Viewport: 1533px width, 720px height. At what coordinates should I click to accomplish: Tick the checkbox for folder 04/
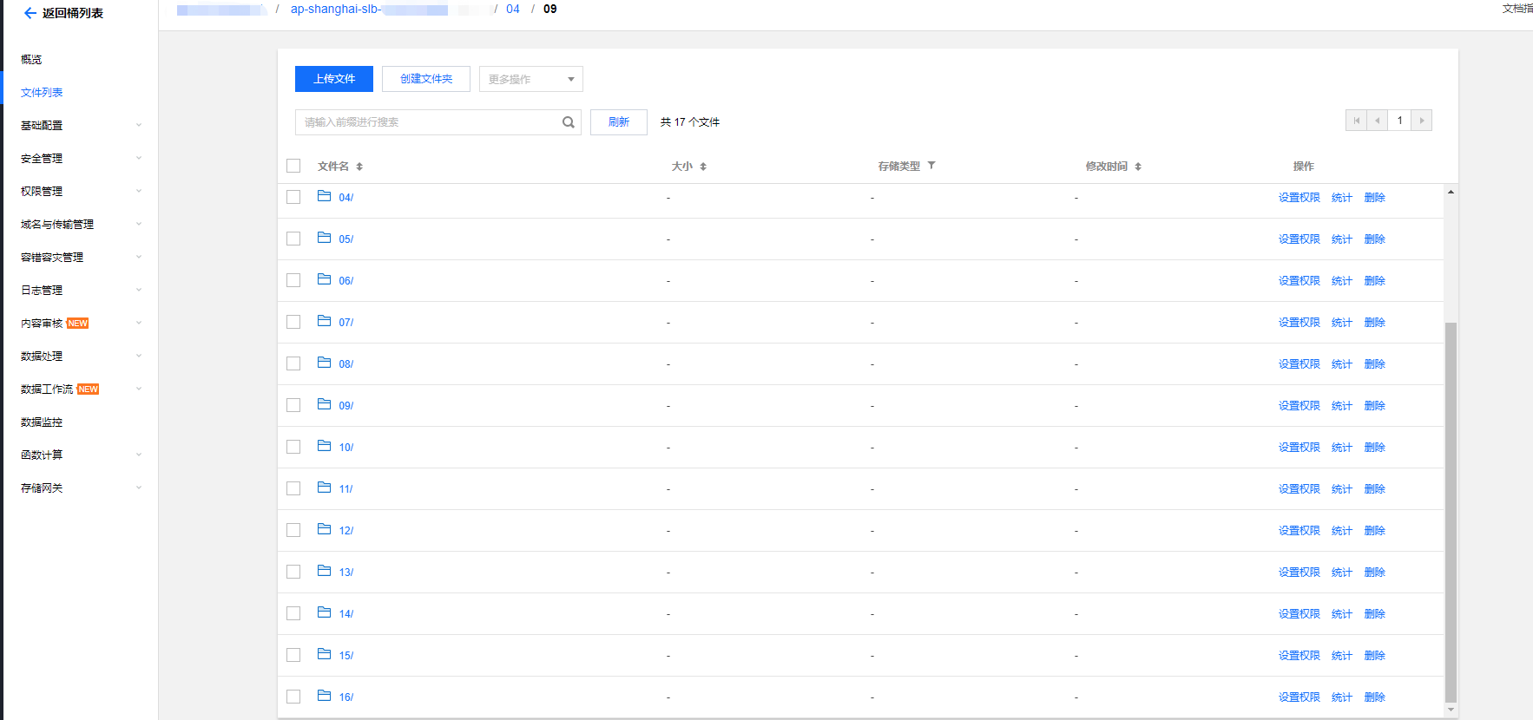click(293, 197)
